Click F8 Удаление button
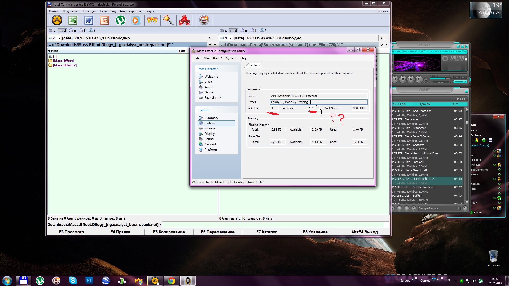 [315, 232]
